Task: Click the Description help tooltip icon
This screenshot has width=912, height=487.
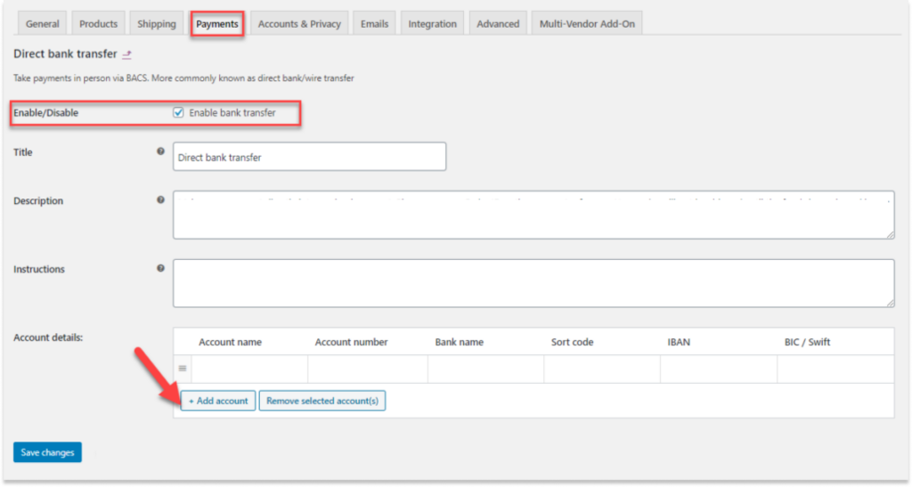Action: [x=160, y=200]
